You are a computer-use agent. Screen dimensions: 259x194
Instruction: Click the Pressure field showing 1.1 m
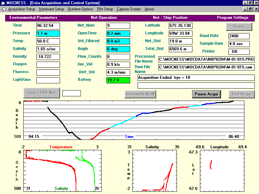pyautogui.click(x=48, y=33)
